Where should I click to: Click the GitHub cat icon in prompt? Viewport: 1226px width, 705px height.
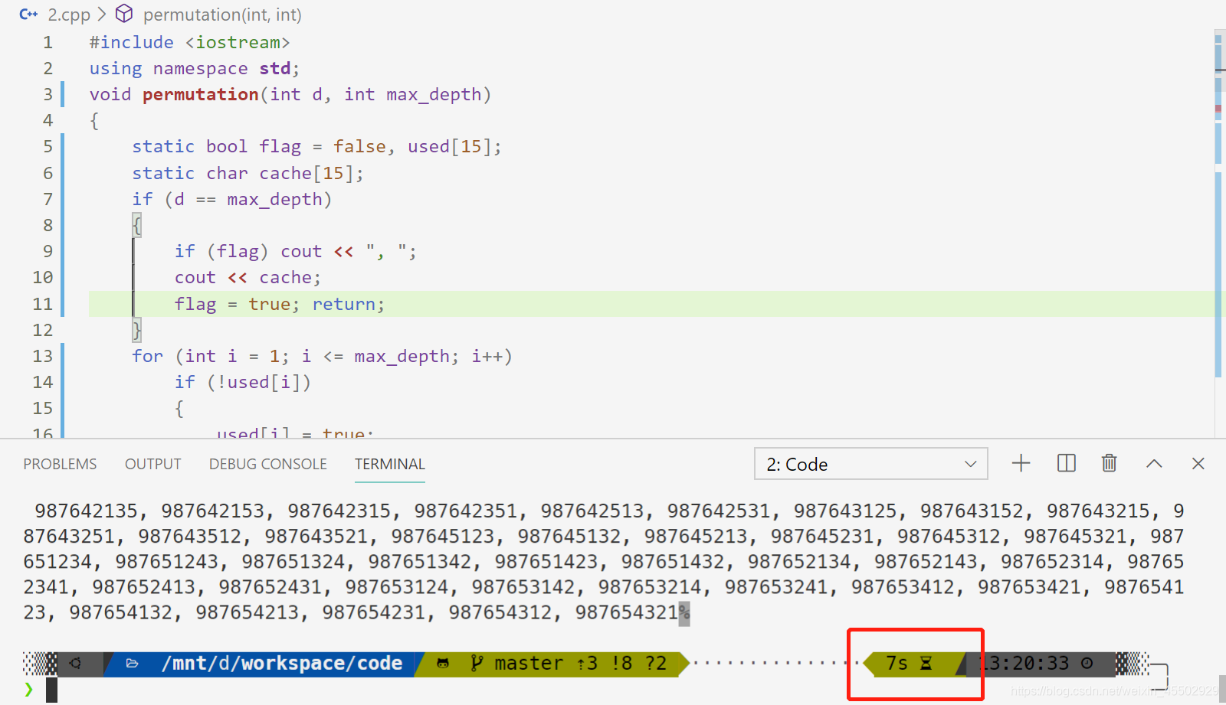click(443, 664)
